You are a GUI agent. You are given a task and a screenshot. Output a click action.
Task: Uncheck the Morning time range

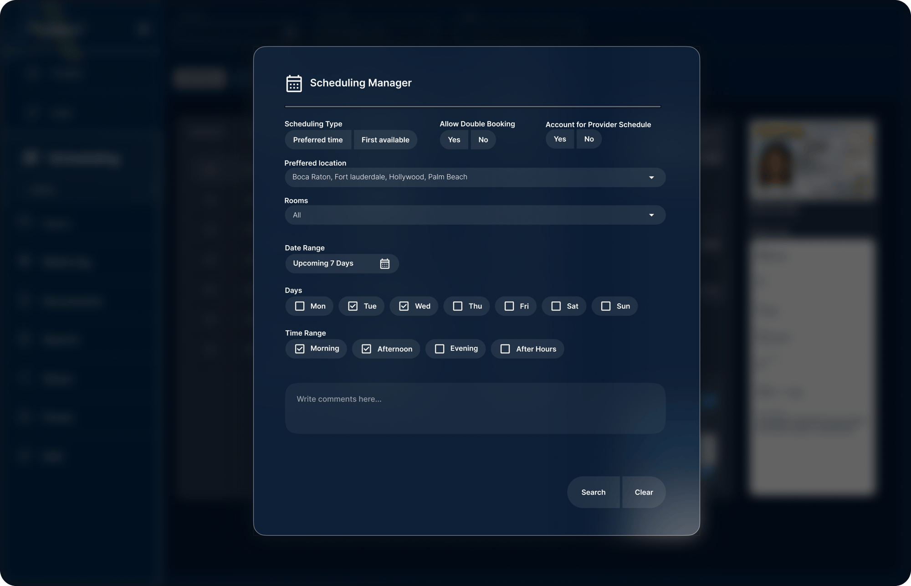coord(300,349)
